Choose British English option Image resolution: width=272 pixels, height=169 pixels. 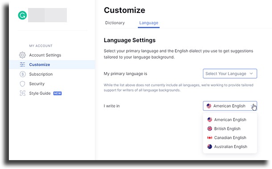(x=230, y=129)
